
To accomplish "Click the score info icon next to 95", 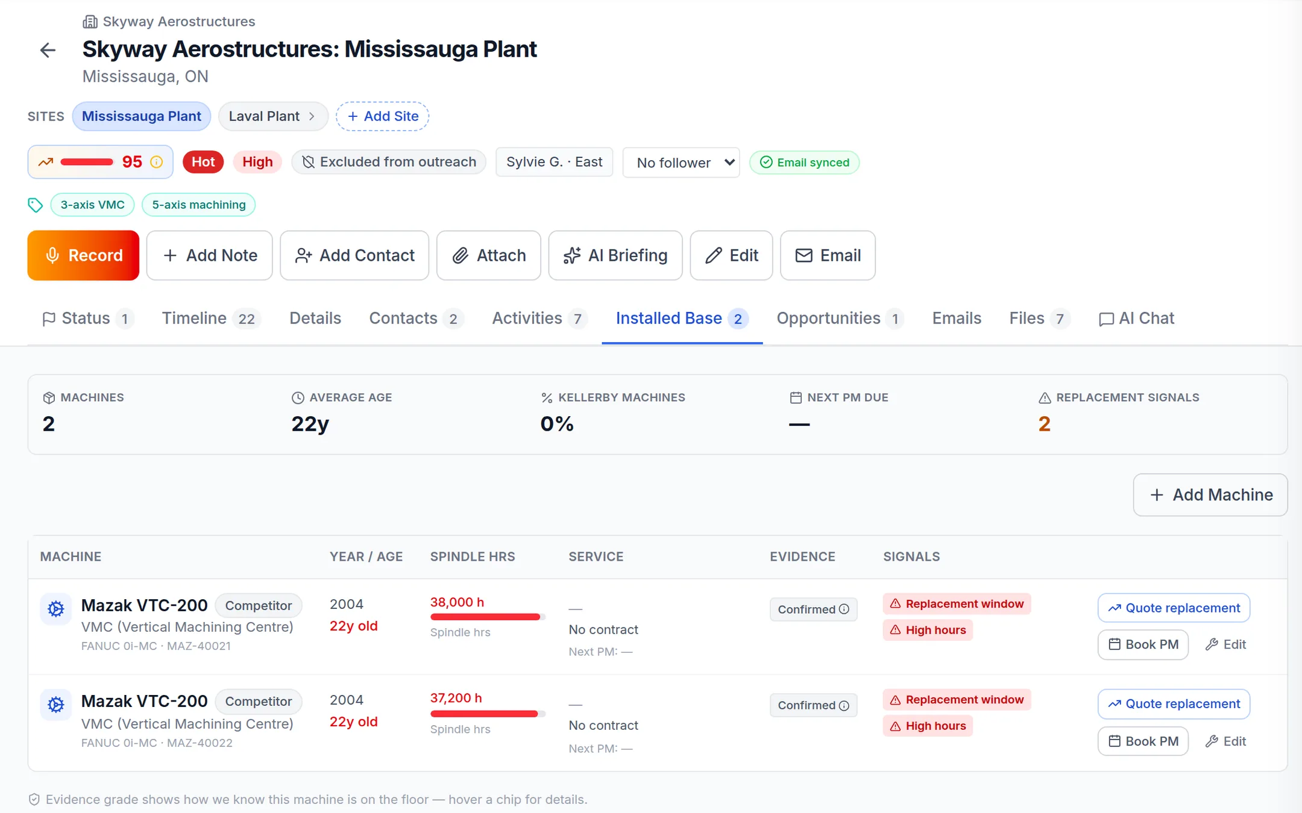I will (157, 162).
